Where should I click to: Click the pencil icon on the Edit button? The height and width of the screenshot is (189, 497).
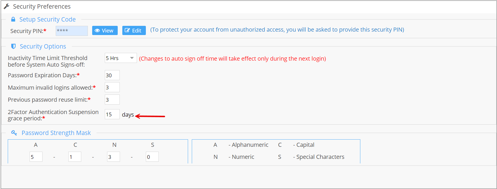pos(127,30)
